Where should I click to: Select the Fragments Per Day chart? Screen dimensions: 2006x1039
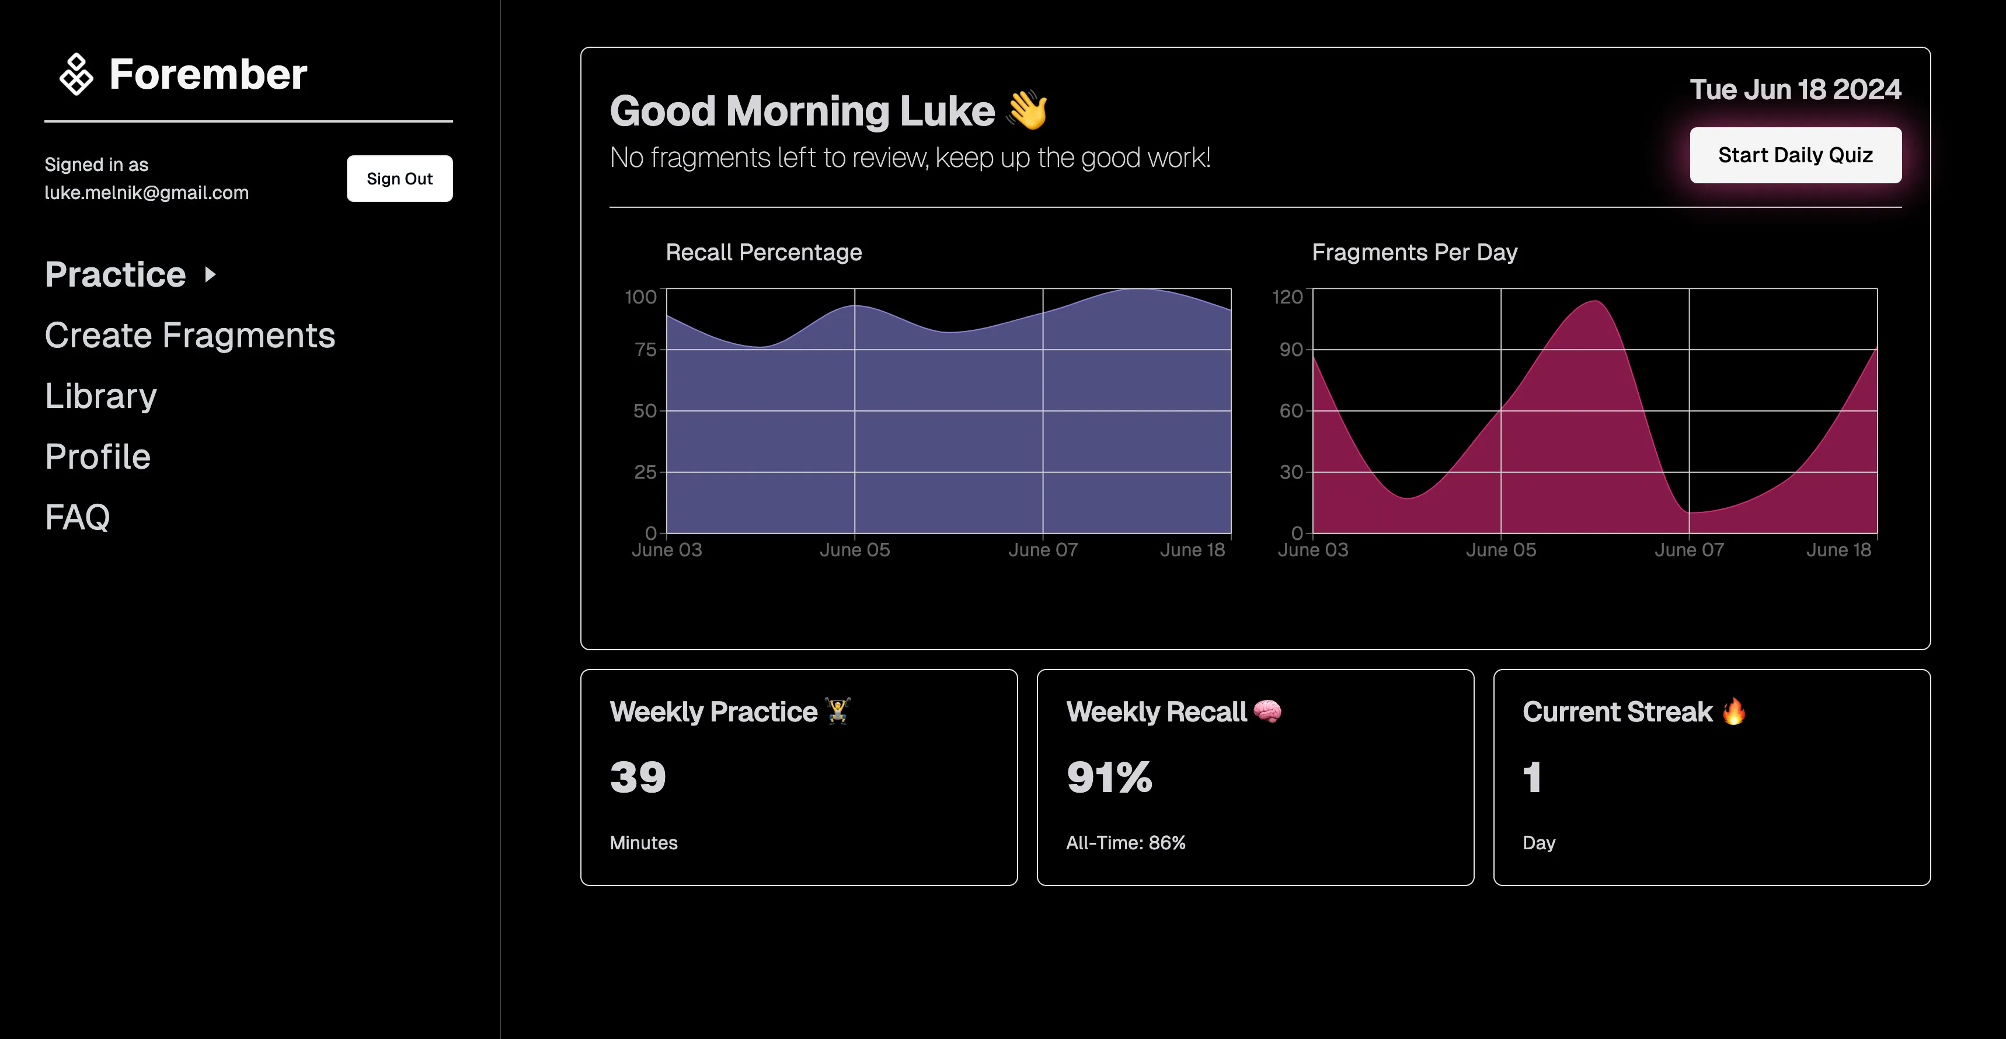tap(1593, 413)
